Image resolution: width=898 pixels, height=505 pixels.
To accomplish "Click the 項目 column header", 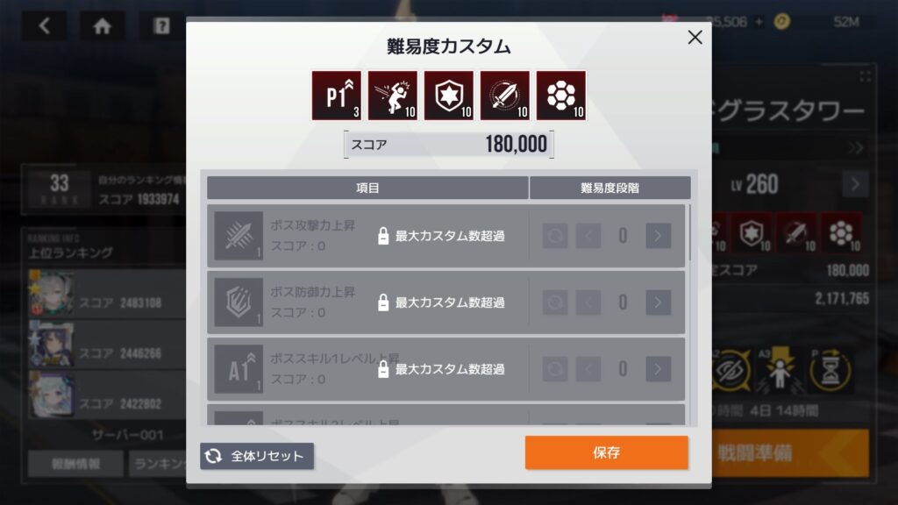I will (367, 188).
